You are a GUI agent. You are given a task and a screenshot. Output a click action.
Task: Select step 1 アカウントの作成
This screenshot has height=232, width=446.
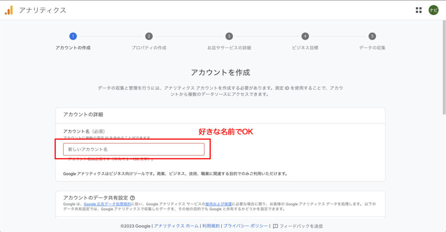(73, 41)
